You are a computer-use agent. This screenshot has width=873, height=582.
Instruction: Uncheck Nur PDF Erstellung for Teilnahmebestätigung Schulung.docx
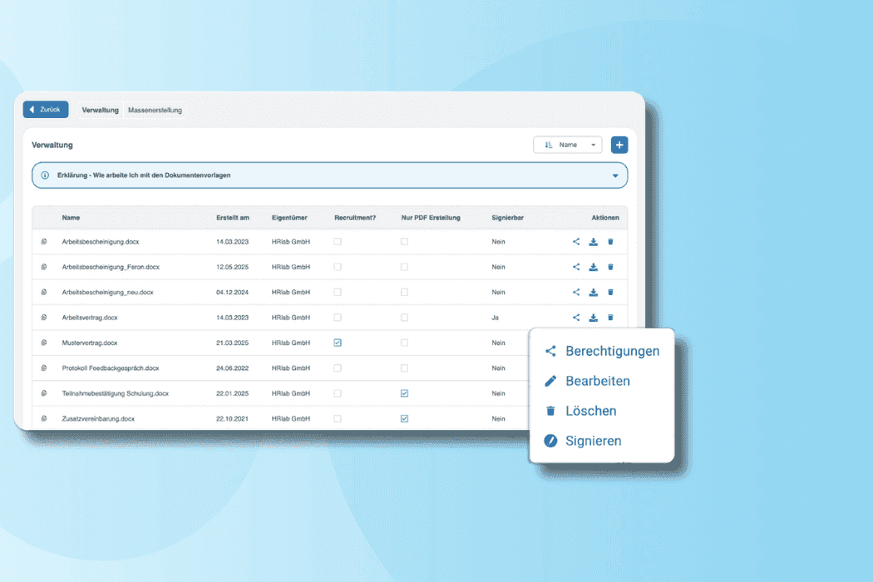coord(404,393)
